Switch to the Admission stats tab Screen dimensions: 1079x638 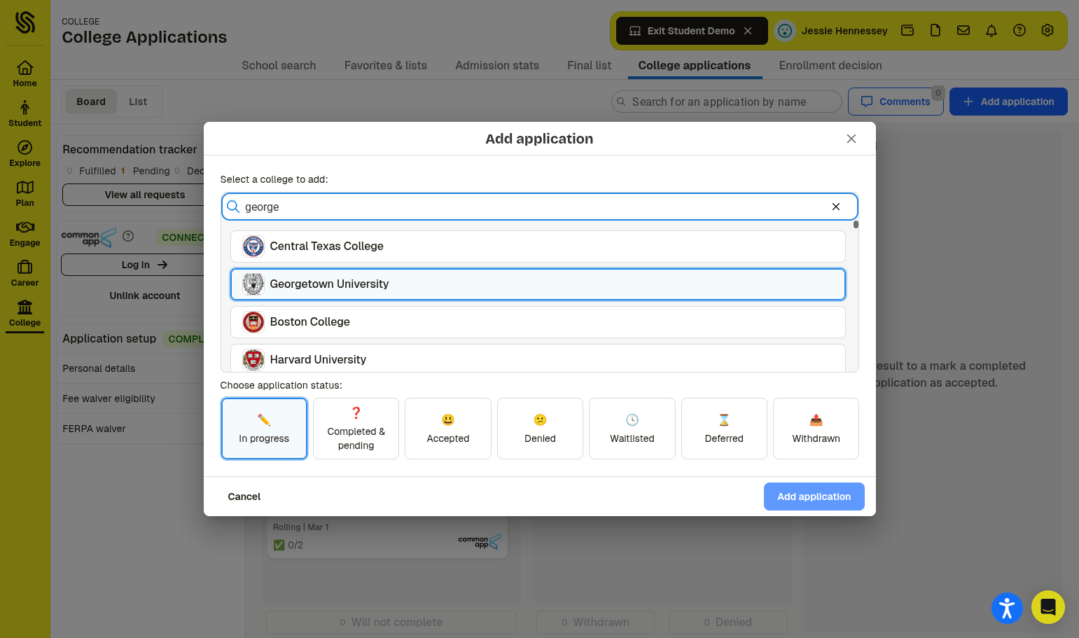[x=497, y=65]
